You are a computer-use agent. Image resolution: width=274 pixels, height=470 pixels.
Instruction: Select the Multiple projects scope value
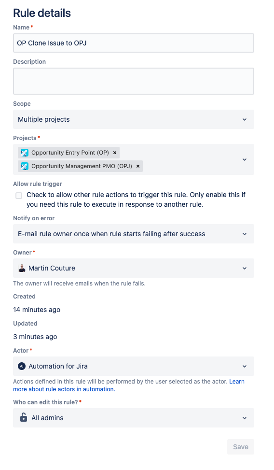pos(44,120)
